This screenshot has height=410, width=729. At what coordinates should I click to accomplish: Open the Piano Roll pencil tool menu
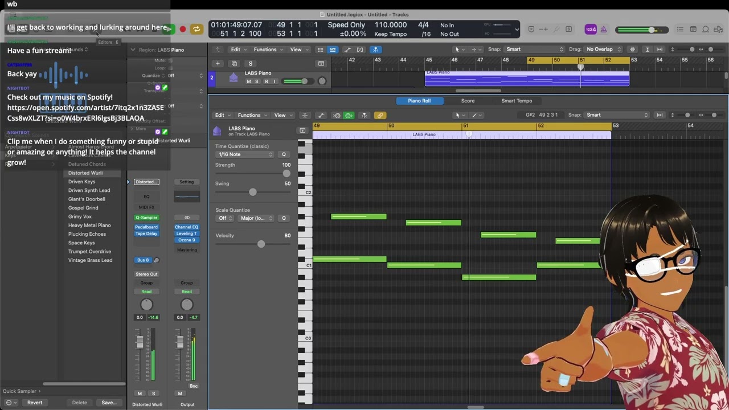click(476, 115)
